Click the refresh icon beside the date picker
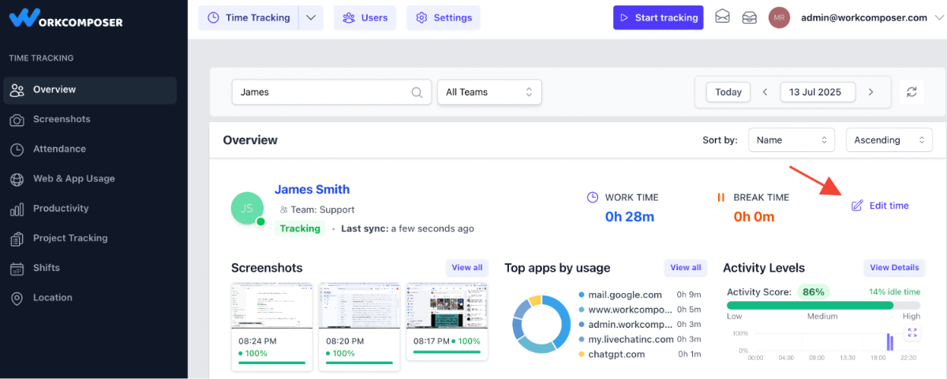This screenshot has width=947, height=379. click(911, 92)
